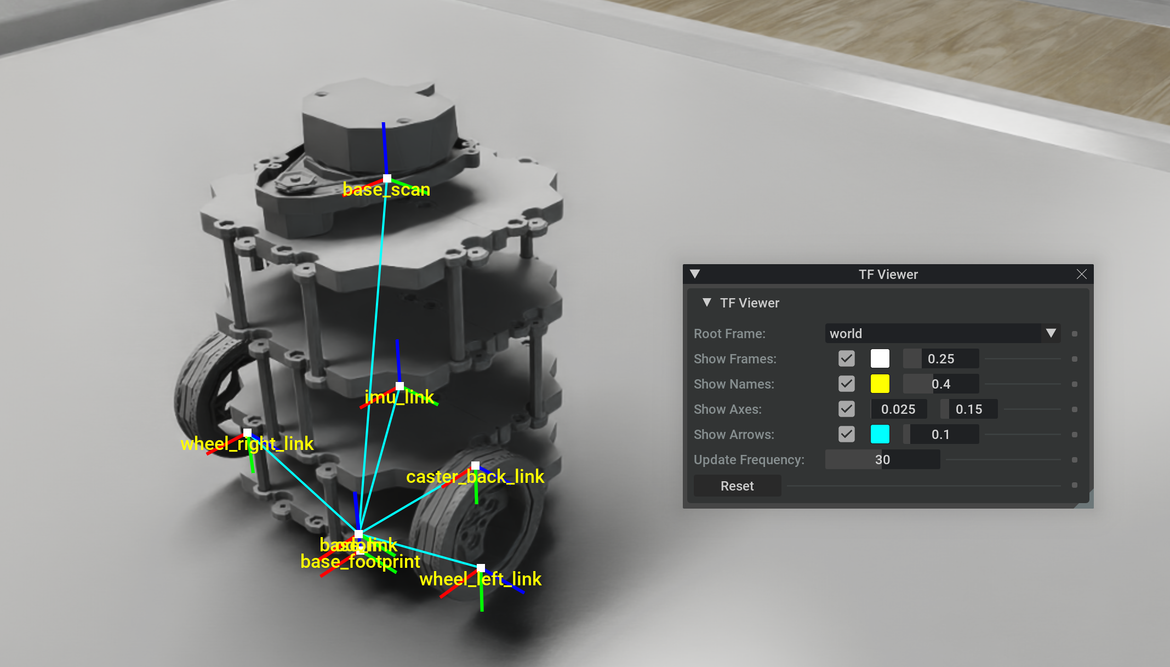Click the imu_link frame marker

click(399, 386)
